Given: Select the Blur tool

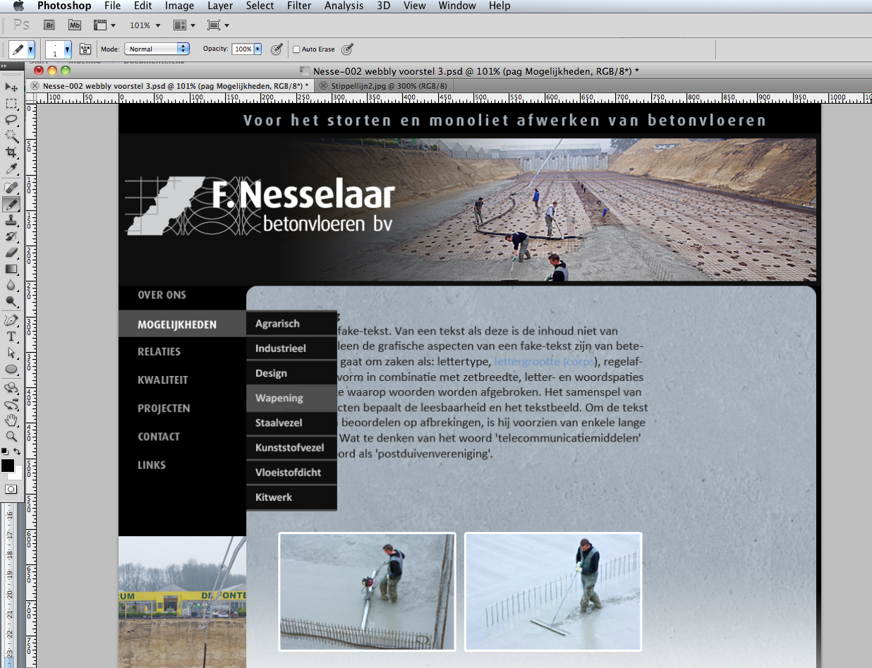Looking at the screenshot, I should 11,285.
